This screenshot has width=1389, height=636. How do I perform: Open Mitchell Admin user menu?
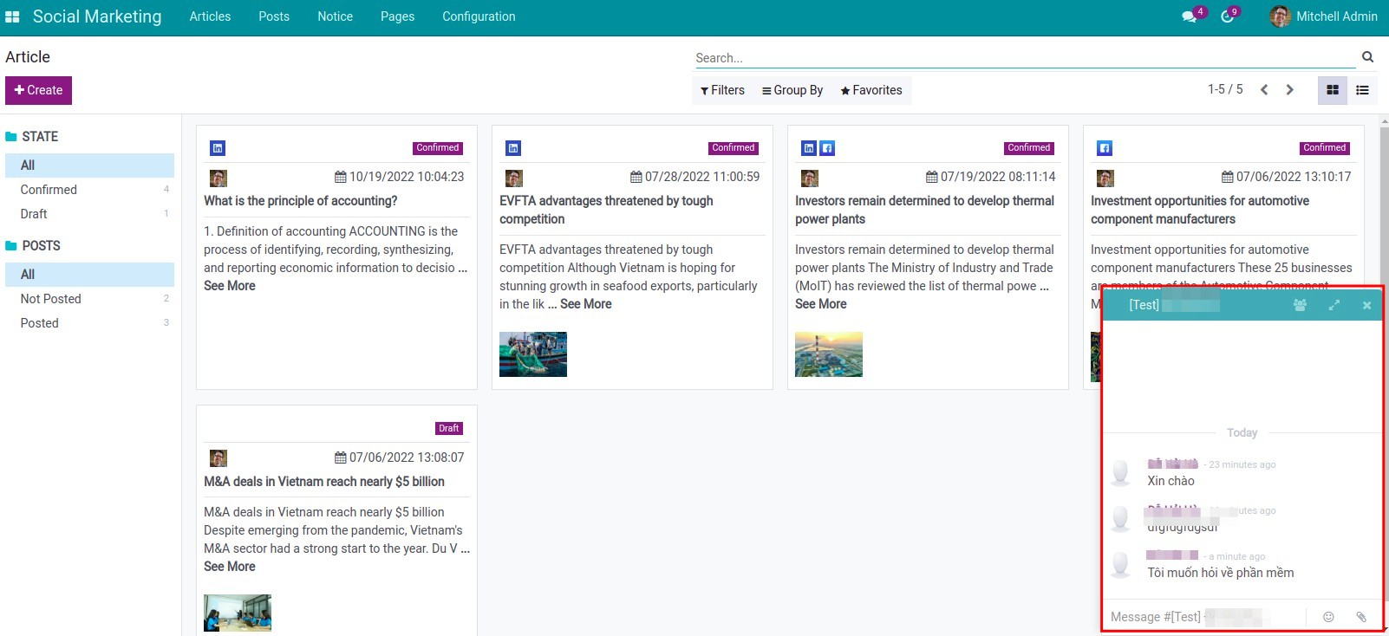[x=1324, y=16]
